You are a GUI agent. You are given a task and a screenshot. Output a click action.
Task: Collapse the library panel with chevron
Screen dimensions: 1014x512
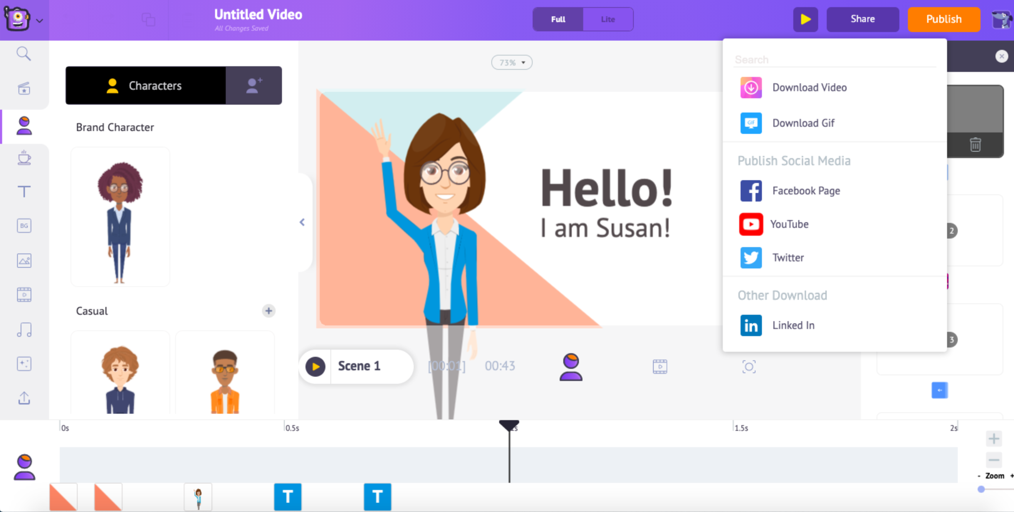click(302, 222)
